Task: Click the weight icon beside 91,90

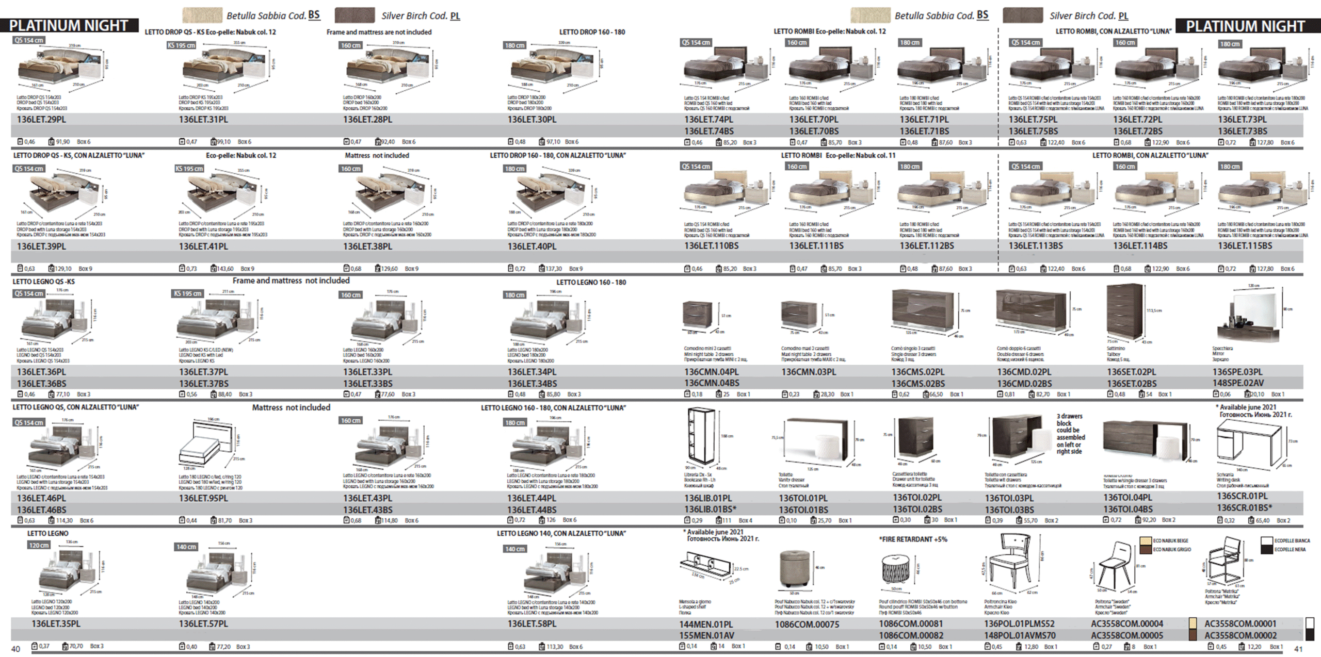Action: click(x=51, y=141)
